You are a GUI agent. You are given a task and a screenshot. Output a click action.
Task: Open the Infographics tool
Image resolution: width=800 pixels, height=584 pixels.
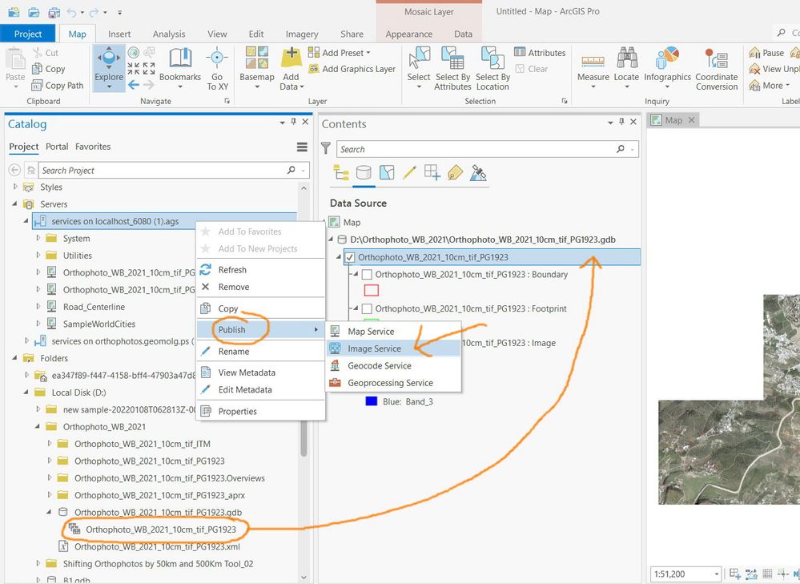click(x=667, y=68)
